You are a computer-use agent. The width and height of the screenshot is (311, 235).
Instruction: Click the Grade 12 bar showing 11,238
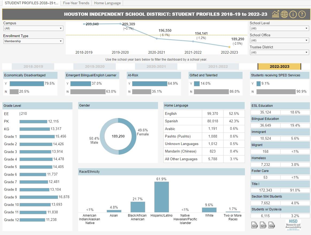coord(32,220)
